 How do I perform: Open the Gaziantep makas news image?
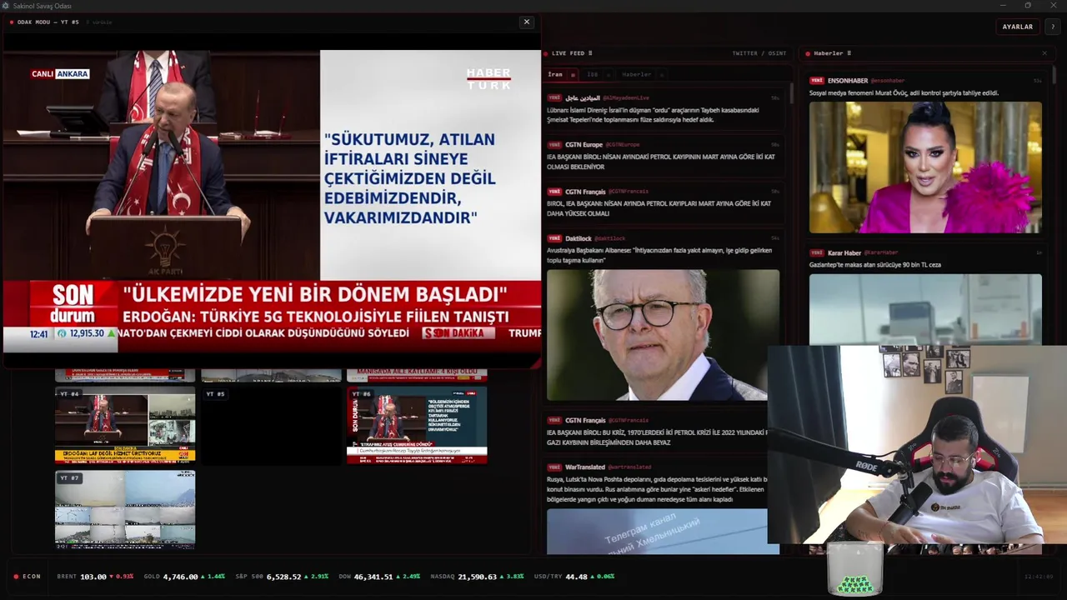click(925, 309)
